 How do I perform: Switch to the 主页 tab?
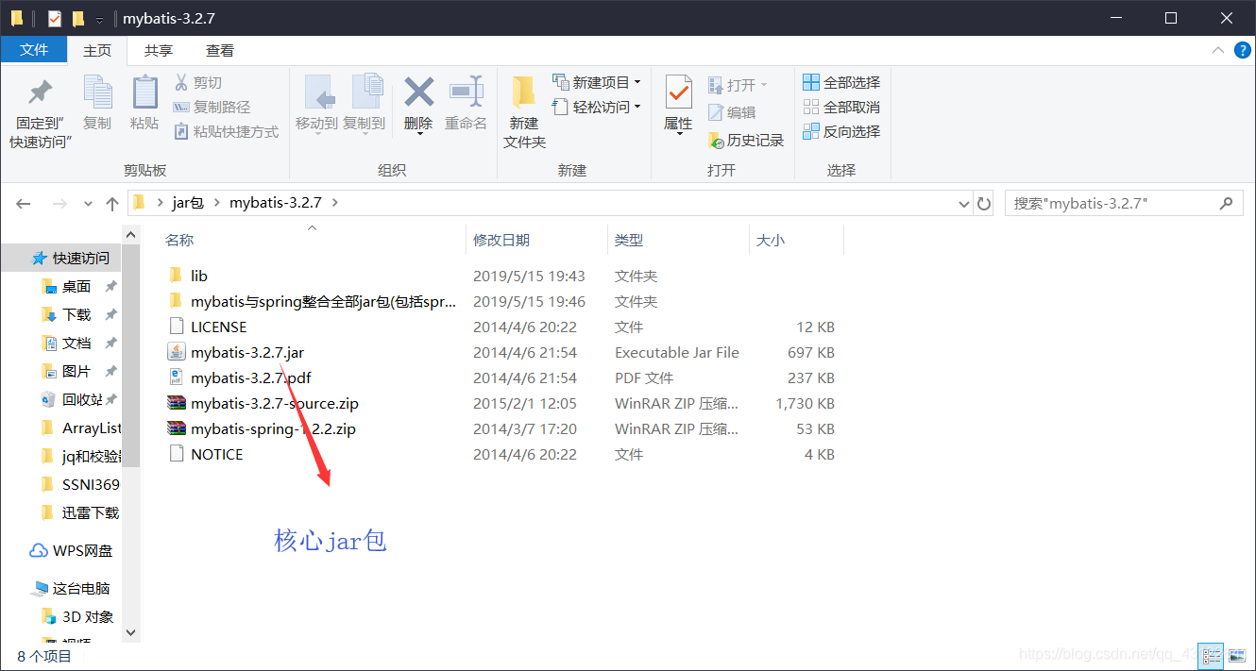97,50
